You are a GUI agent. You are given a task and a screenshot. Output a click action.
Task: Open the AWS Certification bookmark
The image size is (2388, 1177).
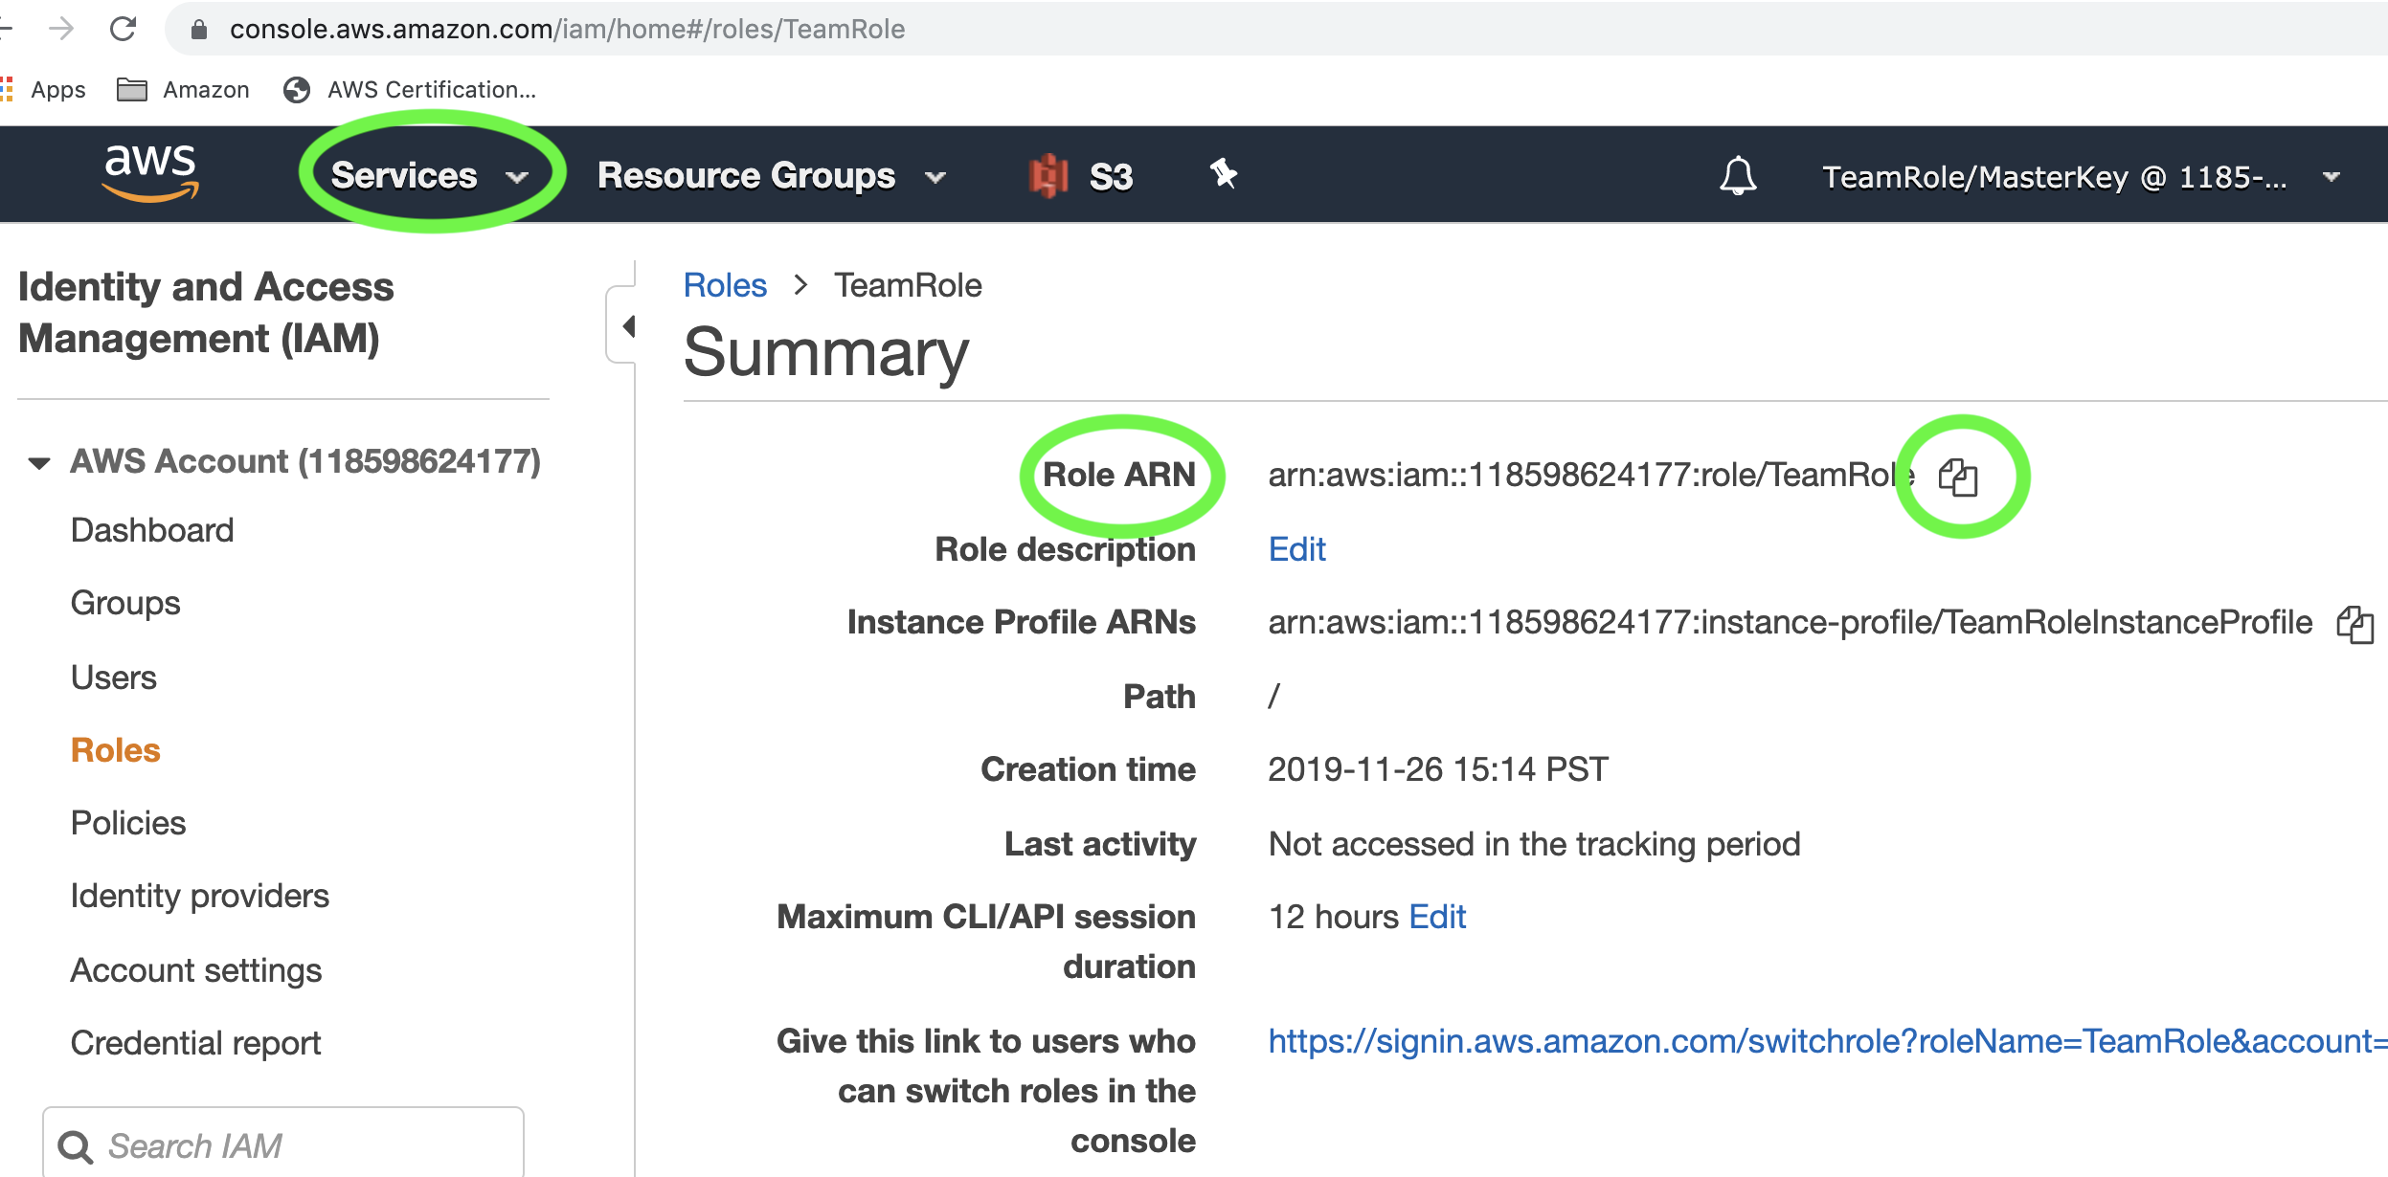pyautogui.click(x=410, y=90)
